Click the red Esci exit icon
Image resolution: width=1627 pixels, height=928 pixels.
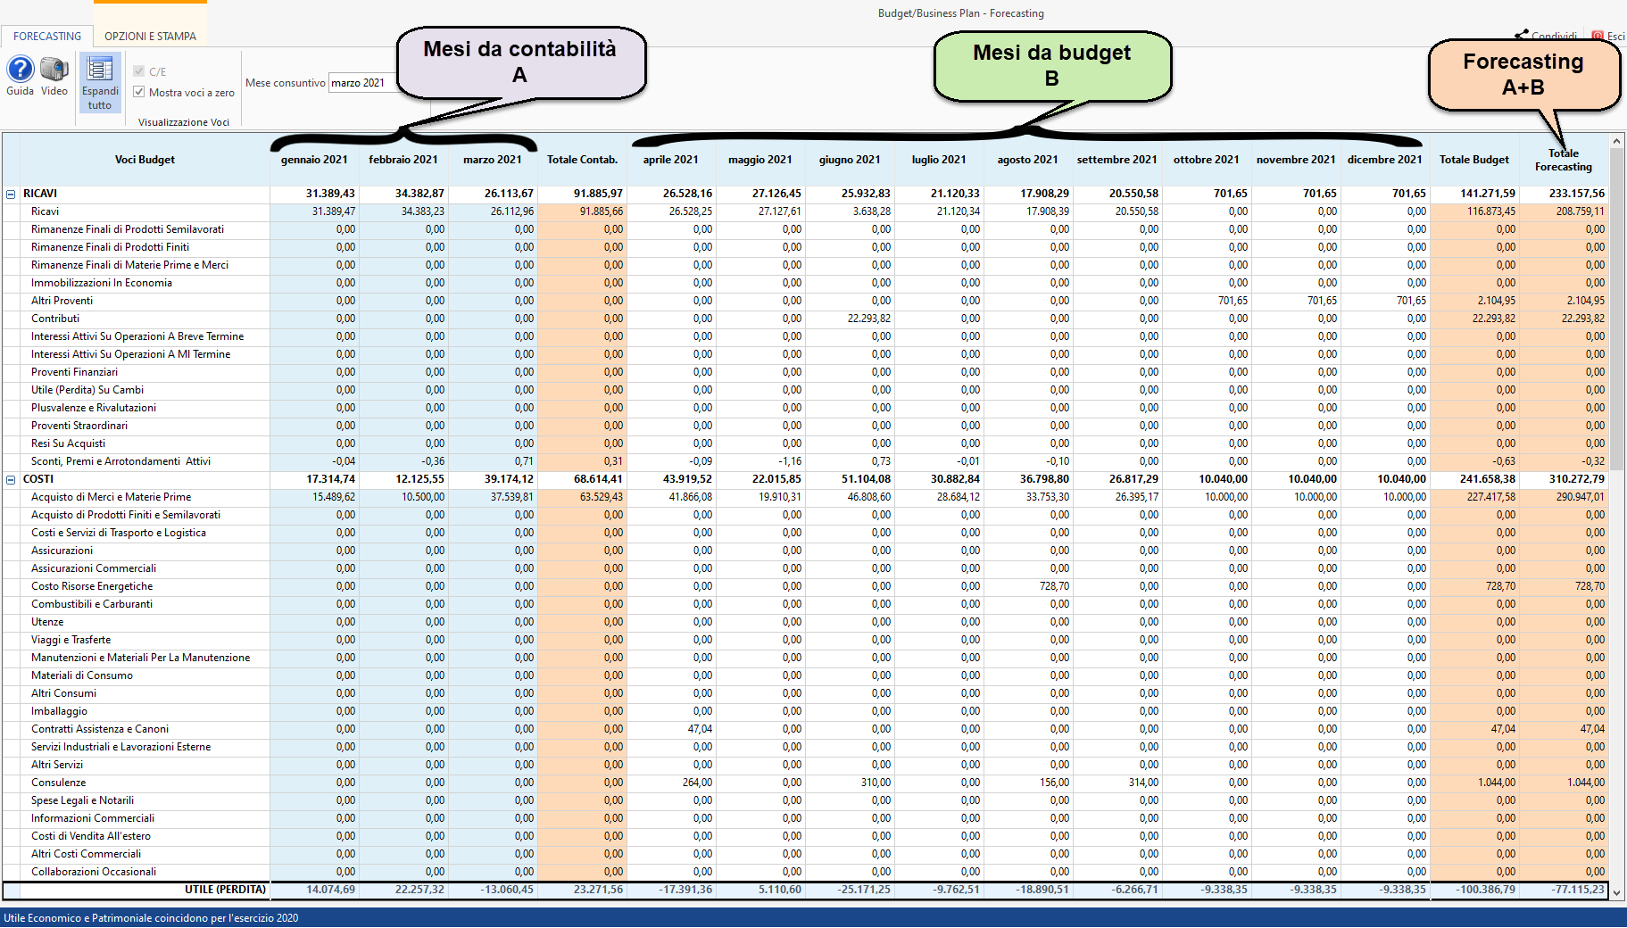tap(1598, 36)
